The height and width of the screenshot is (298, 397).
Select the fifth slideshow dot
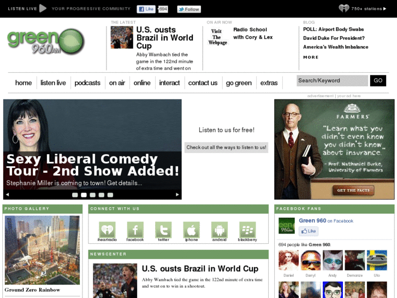coord(110,195)
